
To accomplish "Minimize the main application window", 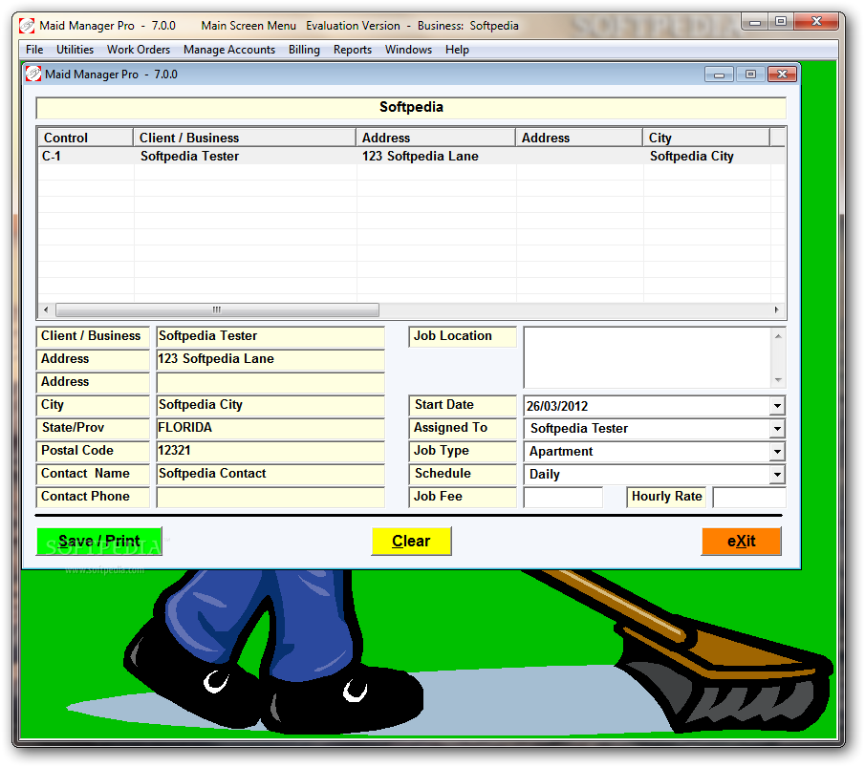I will [755, 22].
